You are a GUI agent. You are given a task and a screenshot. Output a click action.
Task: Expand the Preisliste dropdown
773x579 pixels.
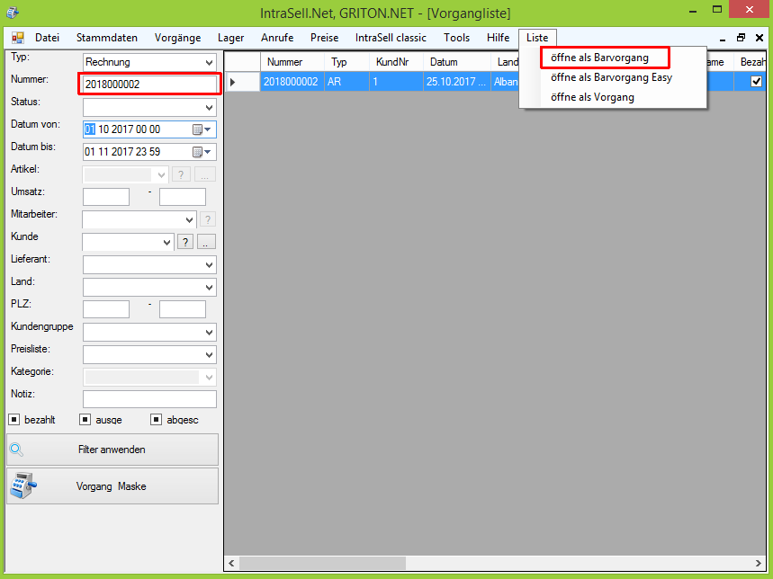pos(209,355)
